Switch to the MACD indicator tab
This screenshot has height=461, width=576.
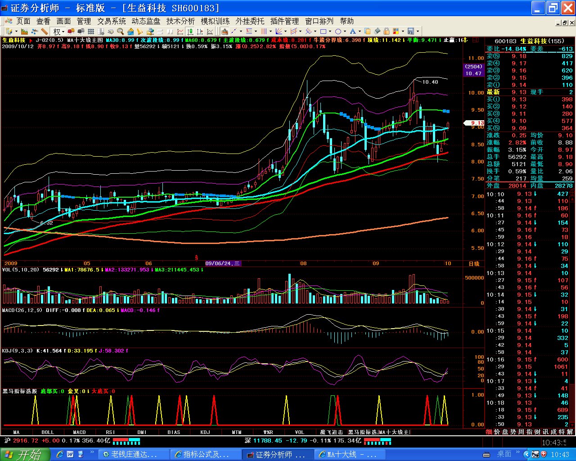coord(79,432)
